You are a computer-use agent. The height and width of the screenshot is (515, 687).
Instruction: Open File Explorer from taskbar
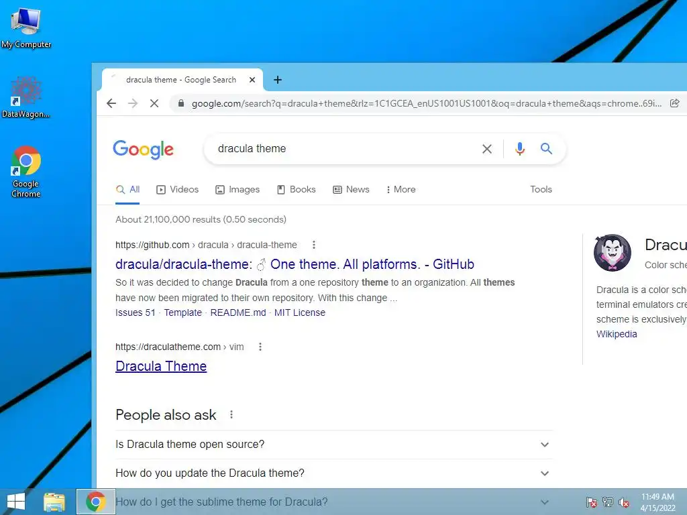tap(54, 502)
